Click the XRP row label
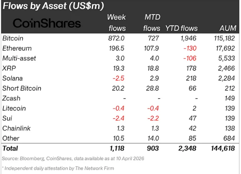This screenshot has width=241, height=174. tap(9, 68)
